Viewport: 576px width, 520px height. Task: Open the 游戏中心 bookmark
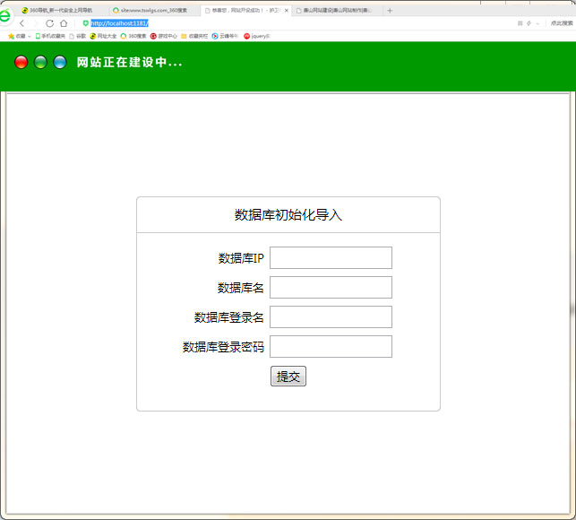point(166,36)
